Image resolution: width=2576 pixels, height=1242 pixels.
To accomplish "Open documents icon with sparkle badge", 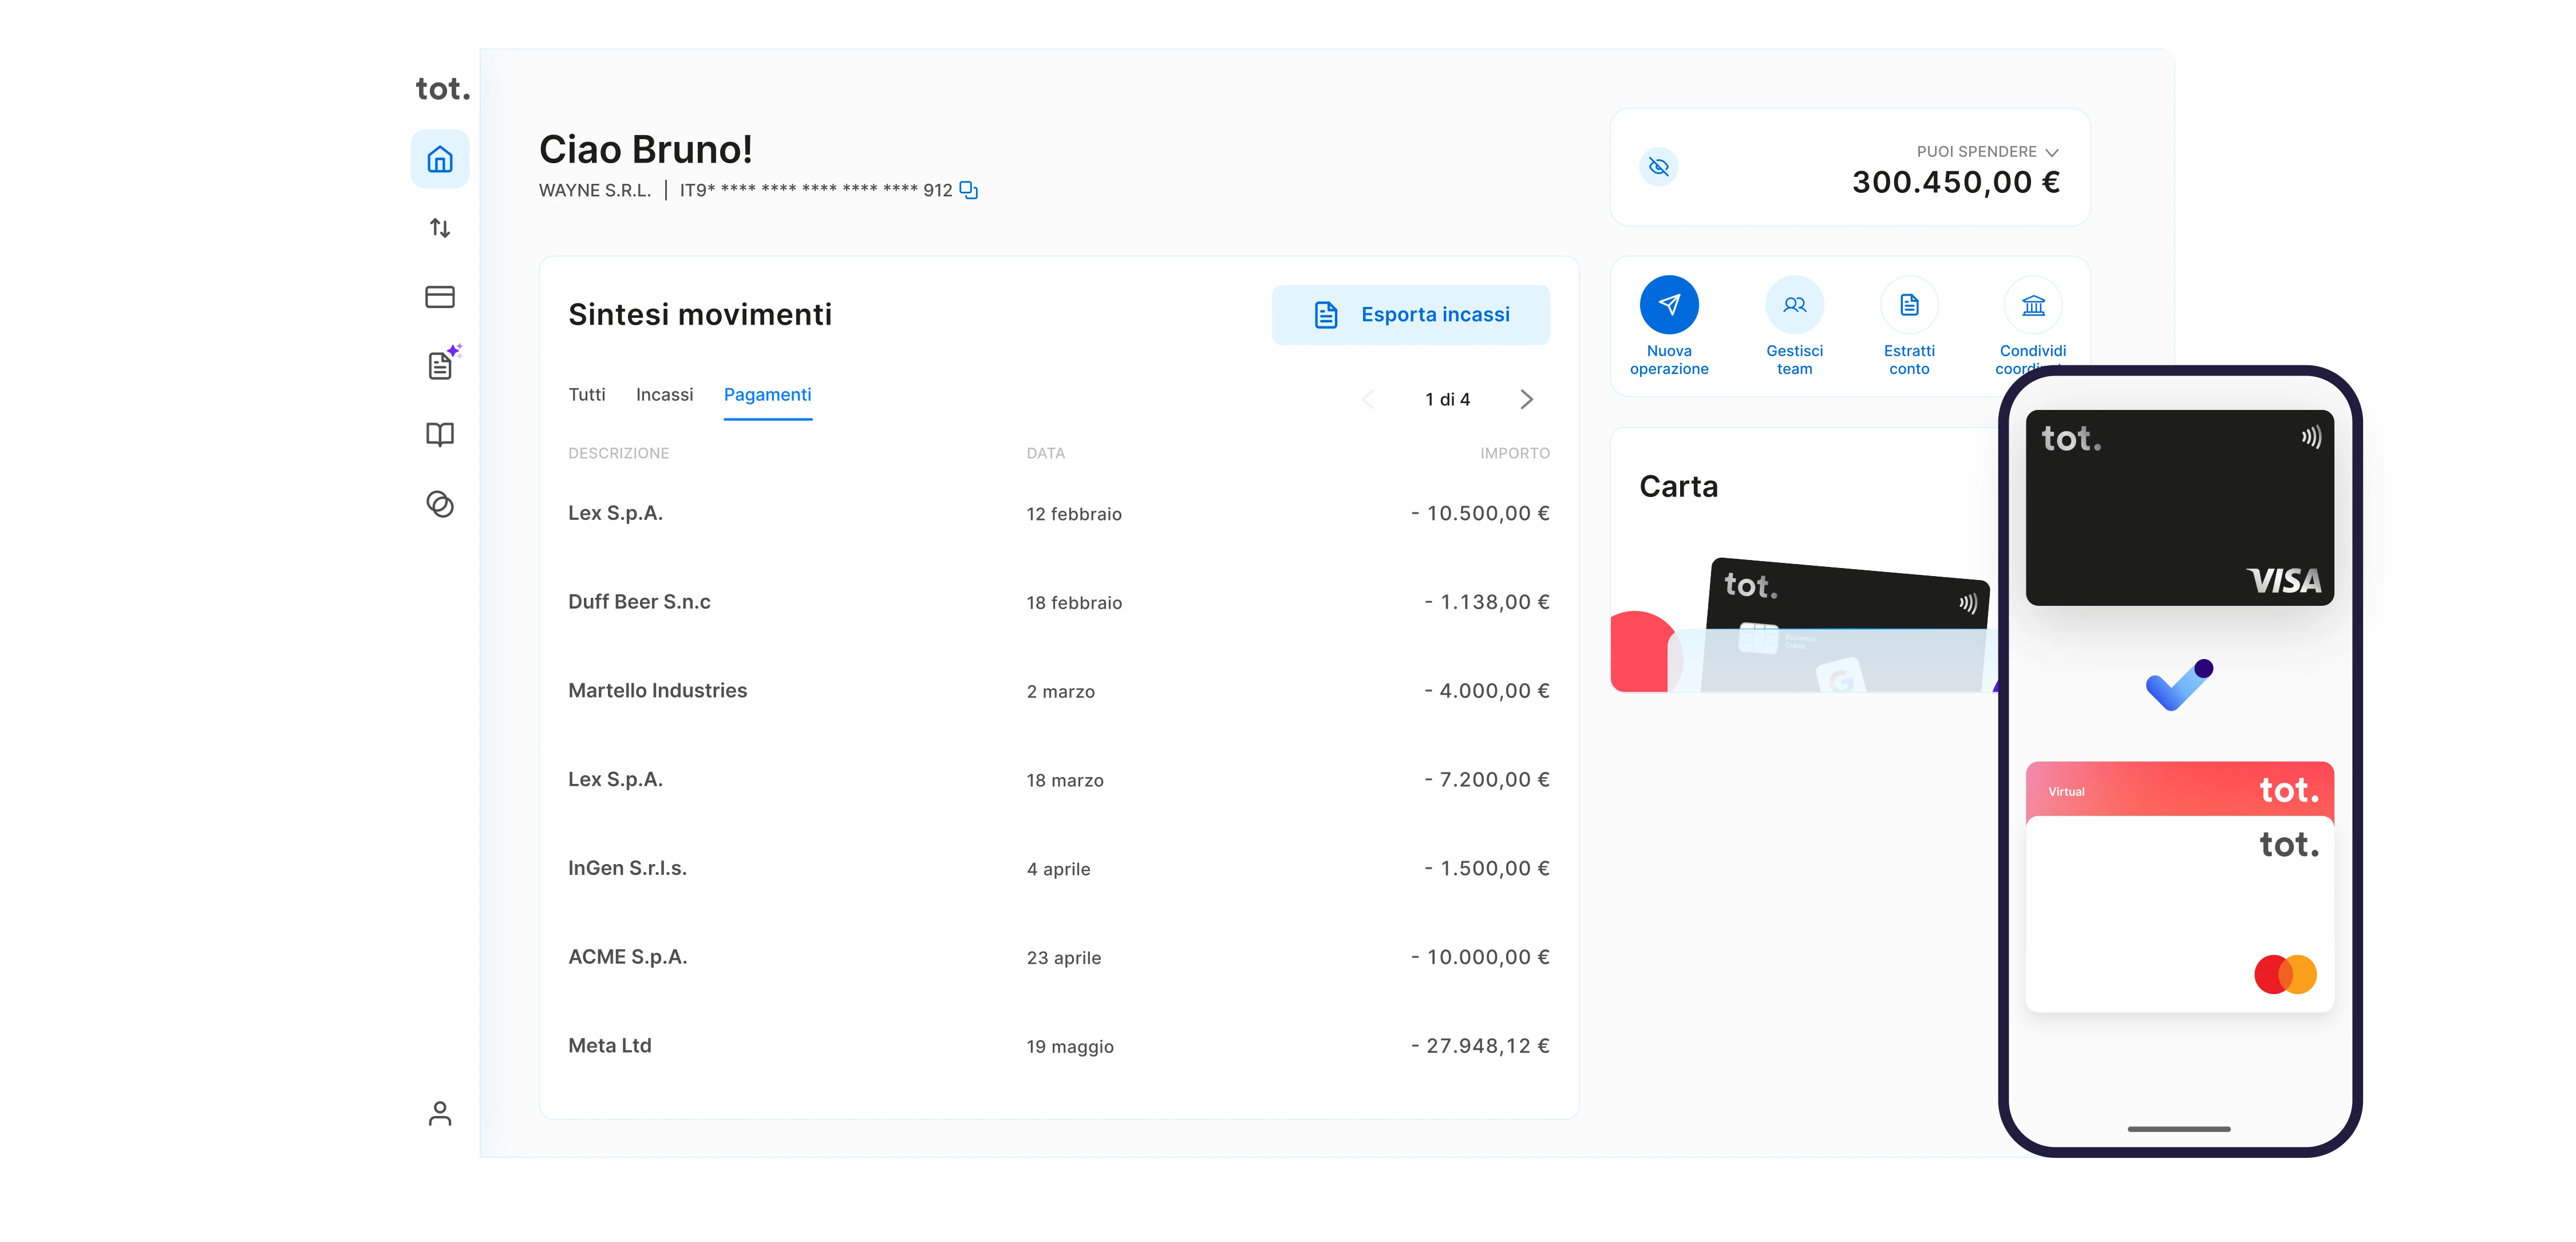I will tap(440, 365).
